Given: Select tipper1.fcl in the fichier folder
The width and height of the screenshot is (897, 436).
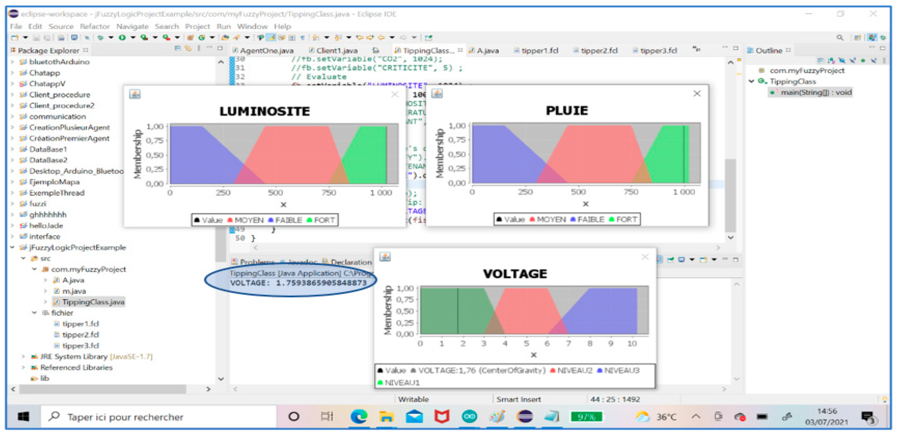Looking at the screenshot, I should 80,324.
